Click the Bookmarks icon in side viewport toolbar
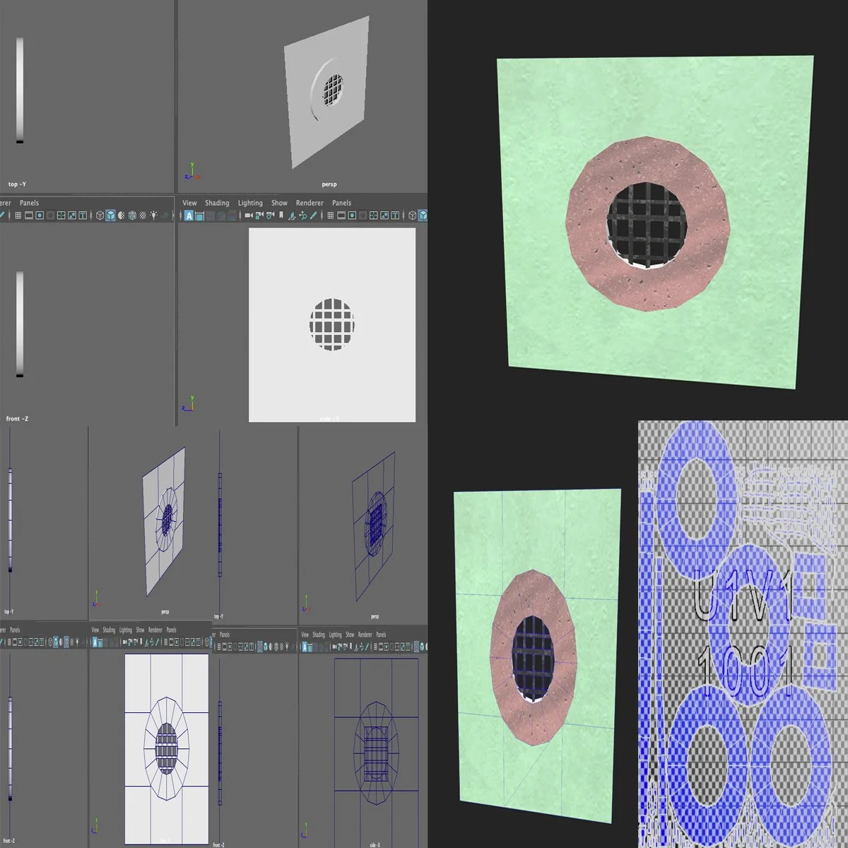The image size is (848, 848). click(x=281, y=216)
